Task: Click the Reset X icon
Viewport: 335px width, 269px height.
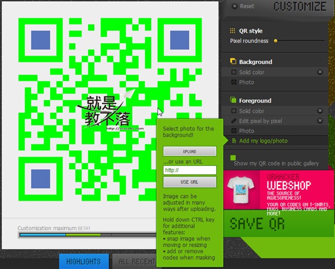Action: pyautogui.click(x=234, y=6)
